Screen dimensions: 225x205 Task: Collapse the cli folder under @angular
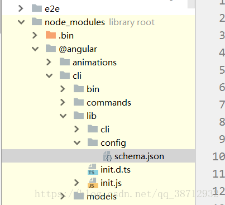click(49, 76)
